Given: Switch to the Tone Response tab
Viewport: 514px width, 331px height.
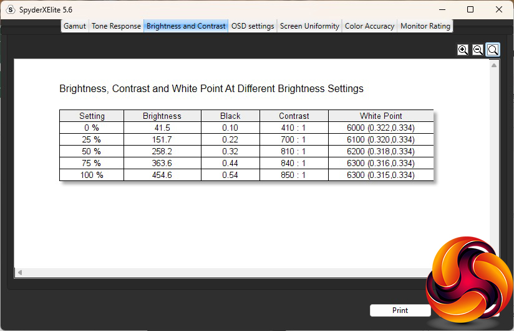Looking at the screenshot, I should pyautogui.click(x=116, y=26).
